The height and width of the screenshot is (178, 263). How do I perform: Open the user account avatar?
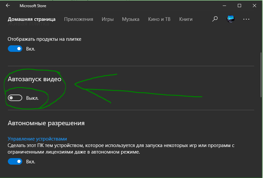tap(231, 19)
